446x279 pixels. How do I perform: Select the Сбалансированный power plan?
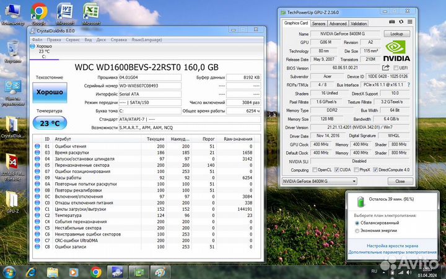(357, 223)
